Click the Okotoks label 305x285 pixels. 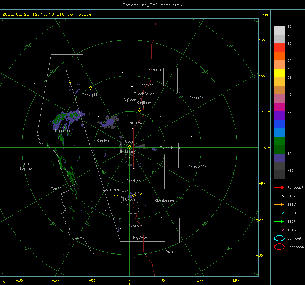(x=136, y=226)
